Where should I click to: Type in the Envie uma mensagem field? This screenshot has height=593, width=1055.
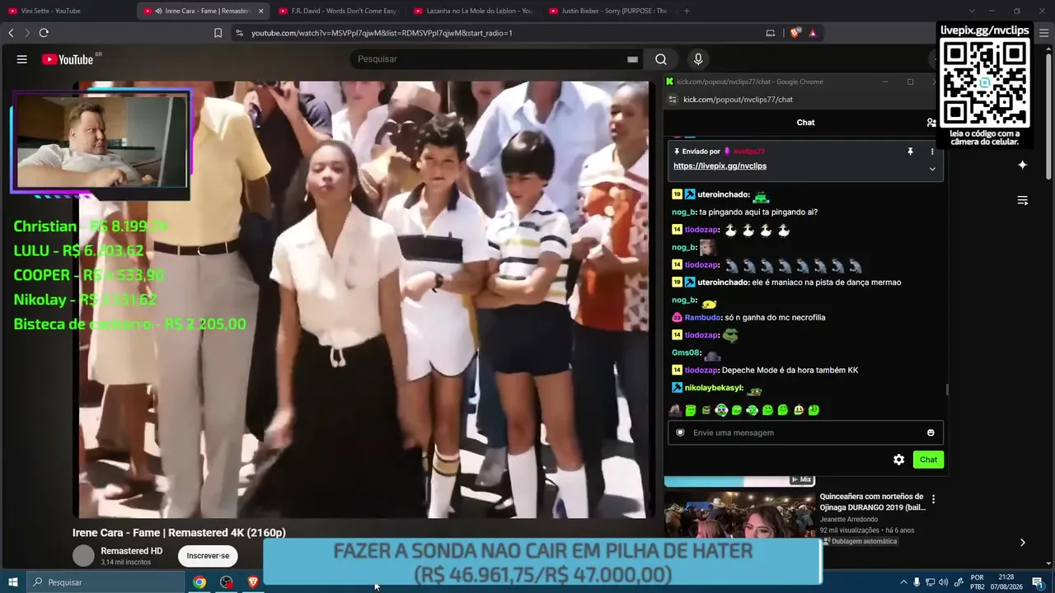(805, 432)
